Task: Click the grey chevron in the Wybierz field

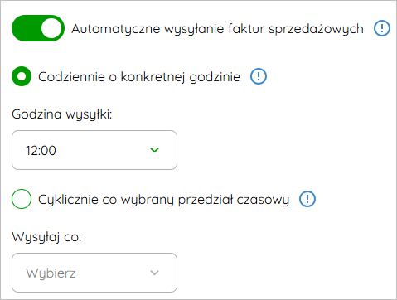Action: 154,273
